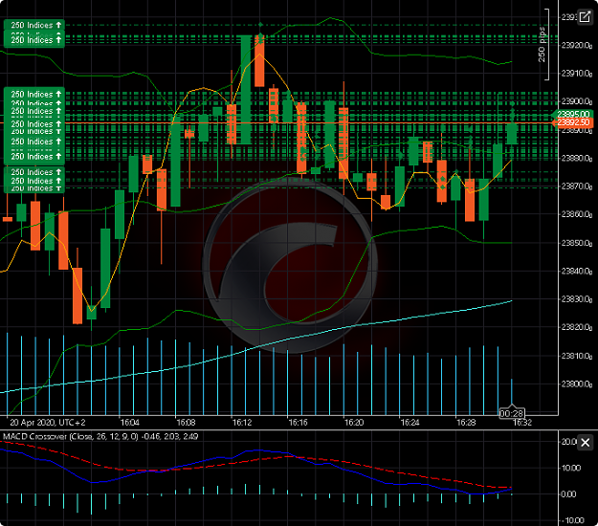Screen dimensions: 598x526
Task: Click the 00:28 candle countdown timer
Action: pos(512,414)
